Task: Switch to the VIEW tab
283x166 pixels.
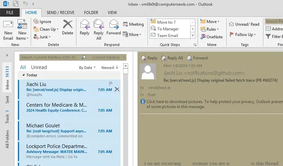Action: point(112,13)
